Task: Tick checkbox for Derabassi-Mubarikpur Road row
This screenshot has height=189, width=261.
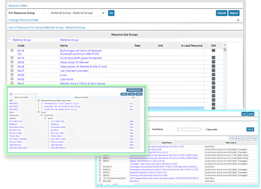Action: point(100,173)
